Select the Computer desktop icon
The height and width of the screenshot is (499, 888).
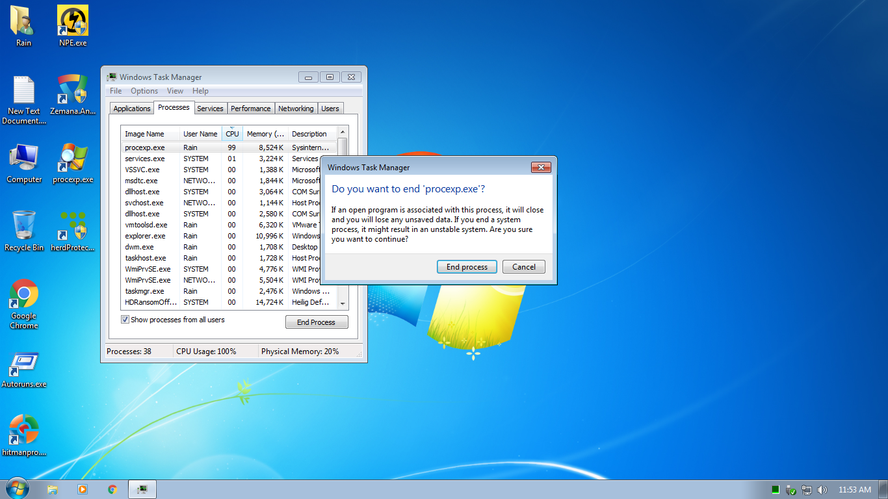(24, 163)
